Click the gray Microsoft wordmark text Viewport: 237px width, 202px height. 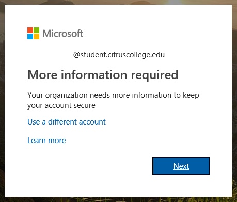(x=63, y=33)
